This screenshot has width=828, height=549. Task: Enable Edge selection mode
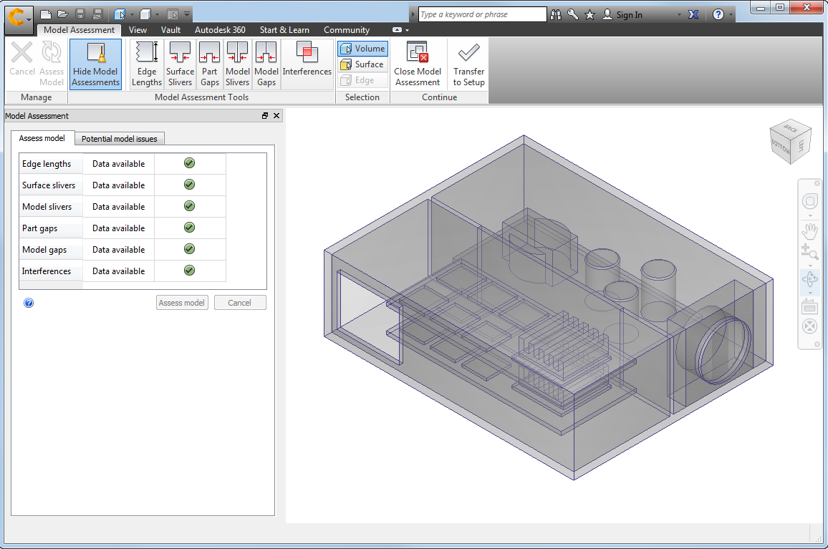[x=362, y=80]
